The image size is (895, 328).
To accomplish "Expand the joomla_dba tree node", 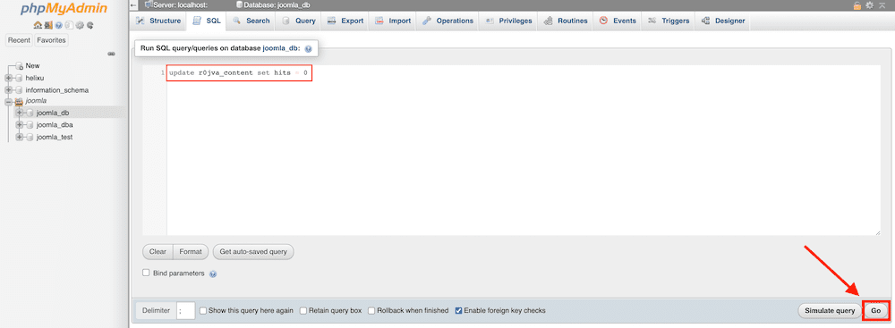I will click(20, 125).
